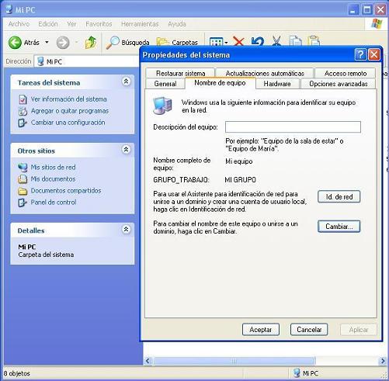Click the Ver información del sistema icon
Viewport: 389px width, 381px height.
click(x=23, y=99)
